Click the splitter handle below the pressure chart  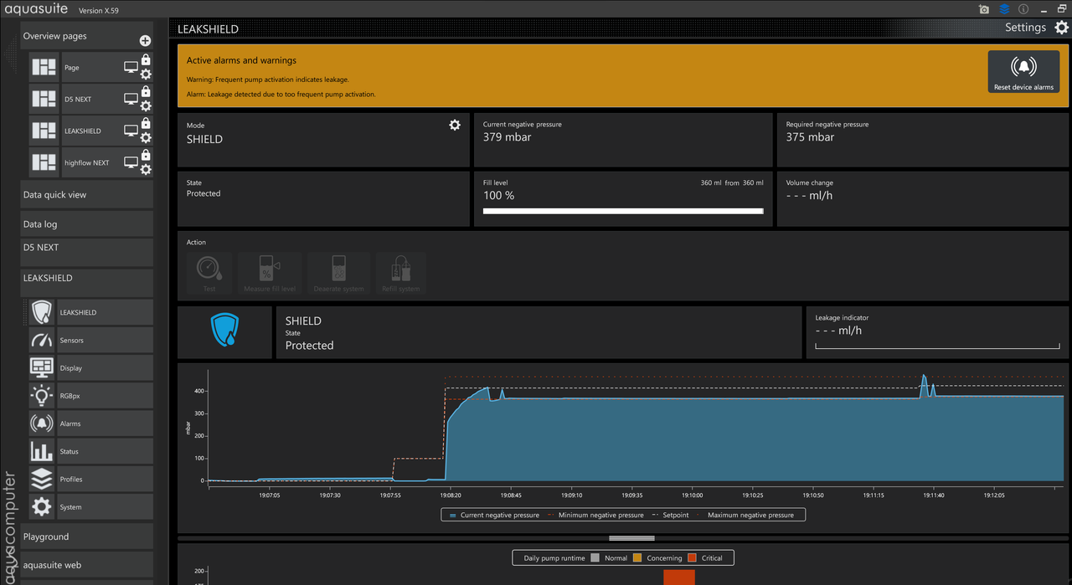coord(632,538)
